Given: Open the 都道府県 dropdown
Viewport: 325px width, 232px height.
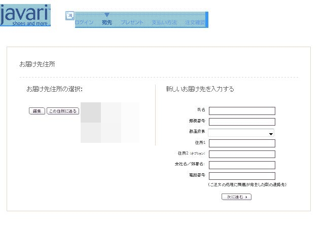Looking at the screenshot, I should tap(241, 133).
